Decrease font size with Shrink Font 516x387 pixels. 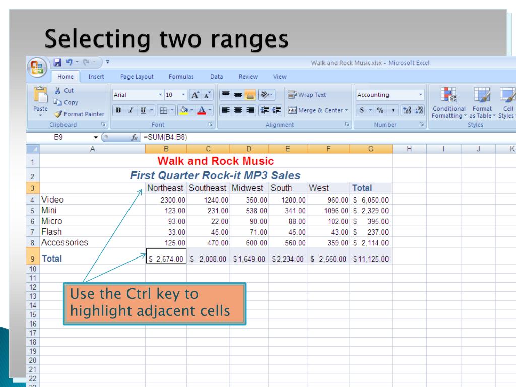[x=207, y=95]
